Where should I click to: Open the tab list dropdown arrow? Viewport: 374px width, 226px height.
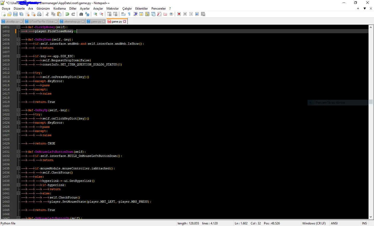[365, 9]
